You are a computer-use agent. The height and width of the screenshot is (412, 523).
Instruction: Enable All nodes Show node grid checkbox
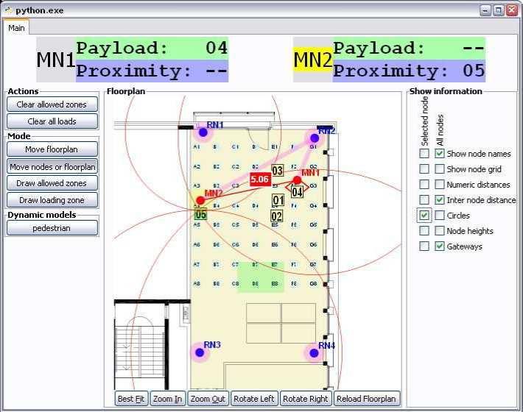(x=440, y=169)
